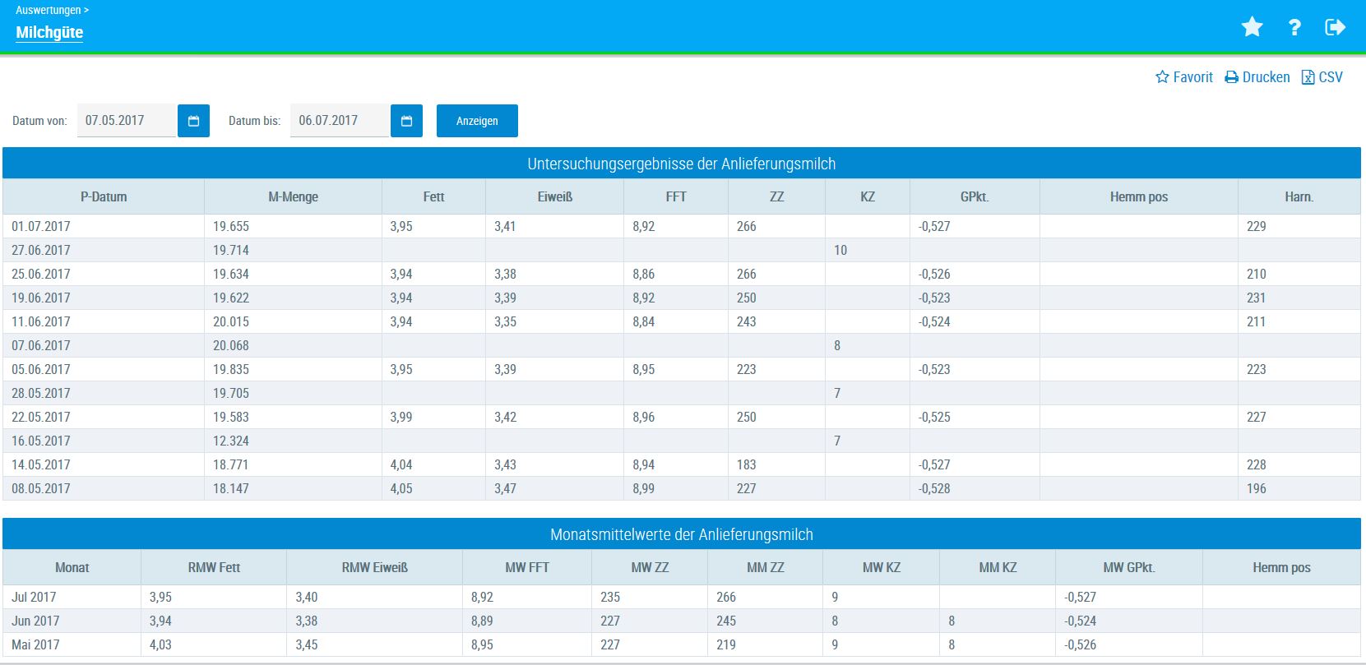
Task: Sort by P-Datum column header
Action: pos(104,197)
